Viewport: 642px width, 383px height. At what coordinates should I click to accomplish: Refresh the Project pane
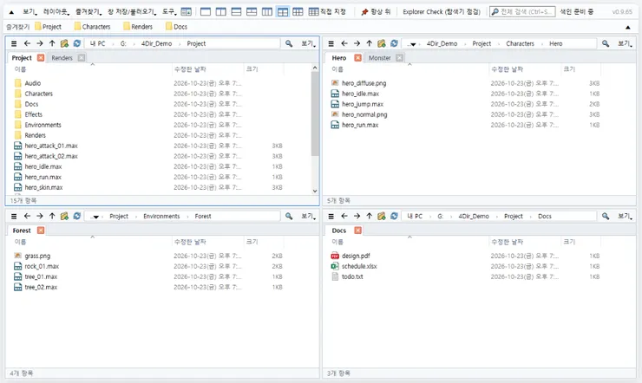point(77,43)
